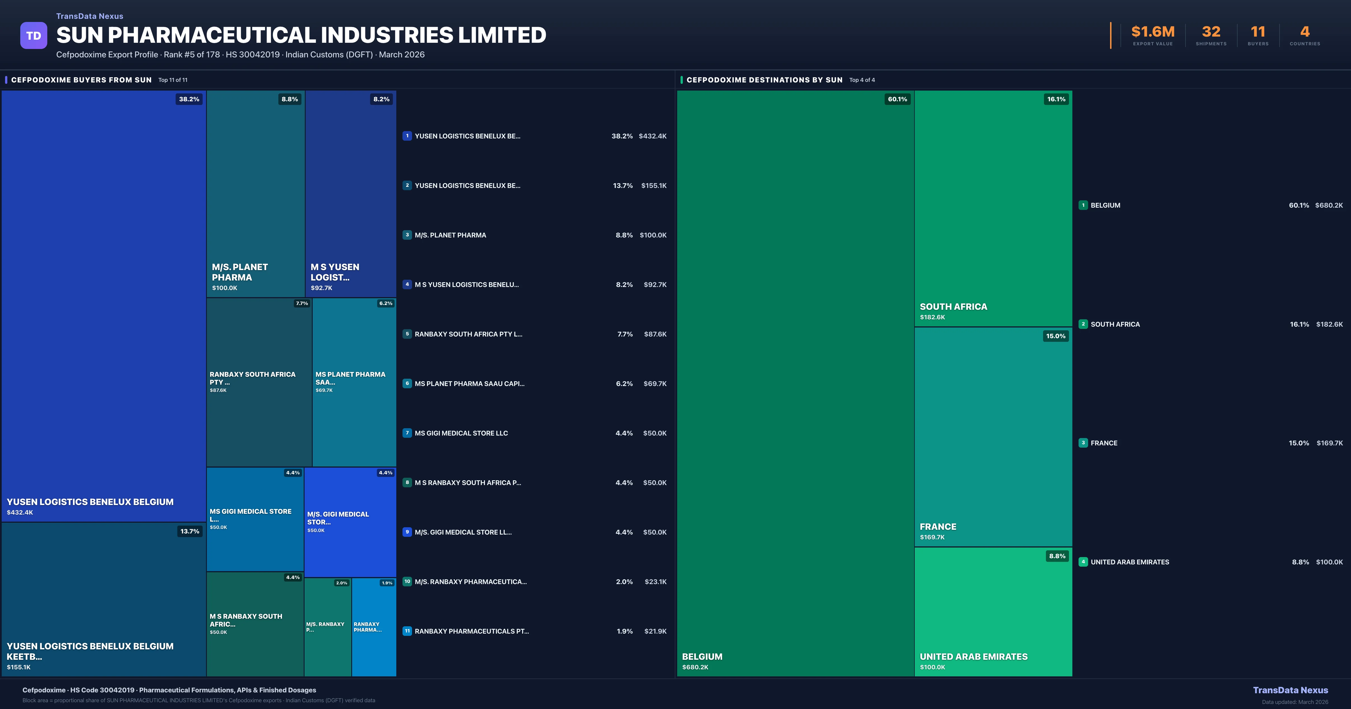Image resolution: width=1351 pixels, height=709 pixels.
Task: Click rank badge 11 beside Ranbaxy Pharmaceuticals PT
Action: pos(407,631)
